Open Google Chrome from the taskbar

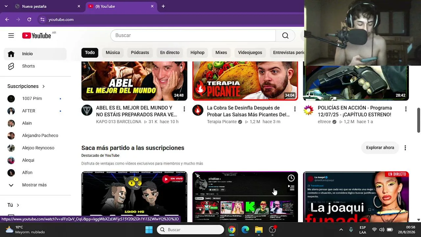pos(232,229)
